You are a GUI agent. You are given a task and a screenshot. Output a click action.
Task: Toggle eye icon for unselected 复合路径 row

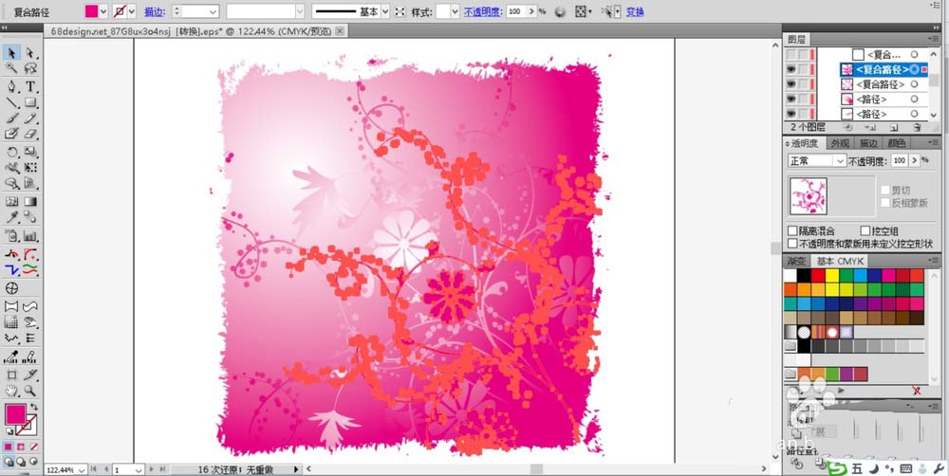(x=791, y=84)
